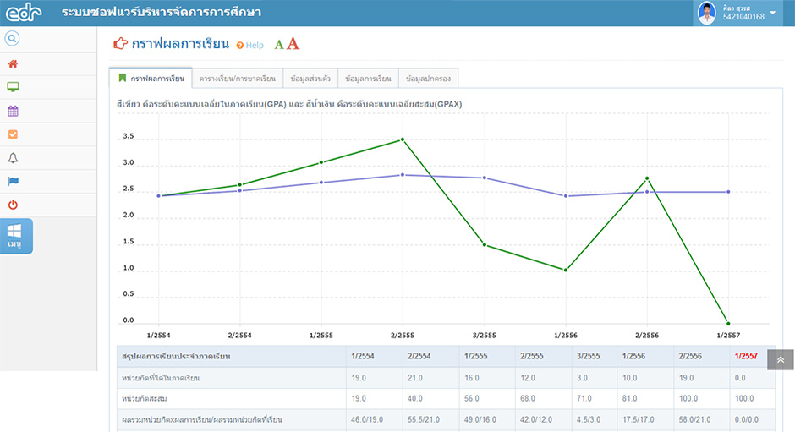Screen dimensions: 795x432
Task: Click the blue flag icon in sidebar
Action: click(x=13, y=181)
